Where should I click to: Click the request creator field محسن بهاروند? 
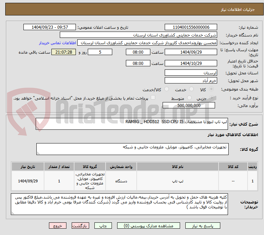(147, 43)
